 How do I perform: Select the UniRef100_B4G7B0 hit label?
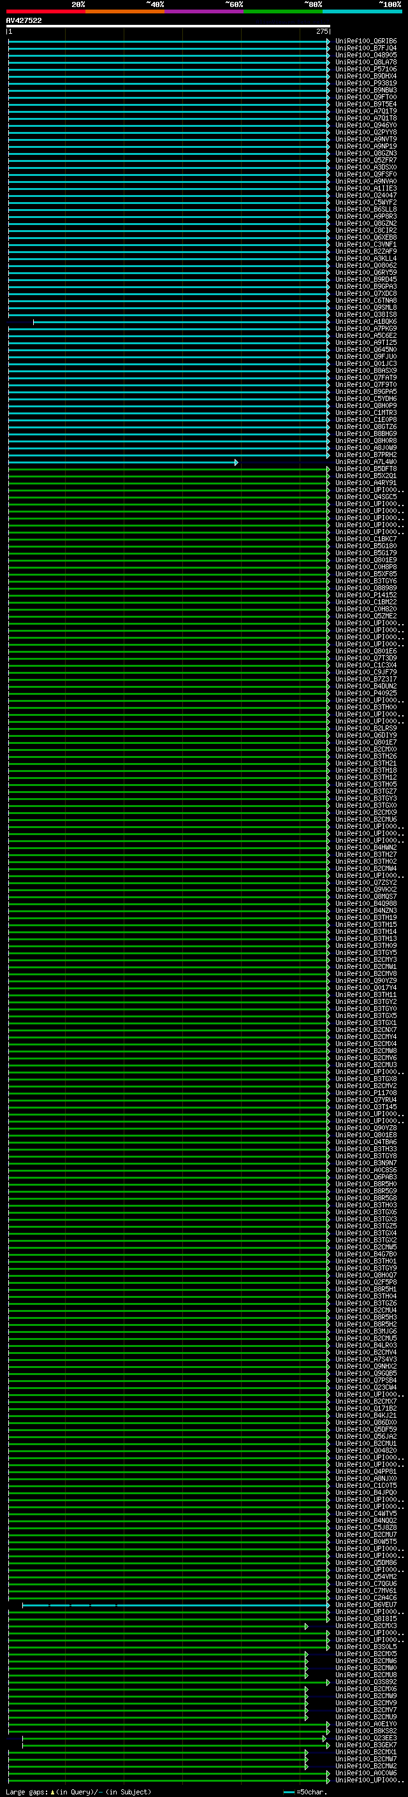(365, 1255)
